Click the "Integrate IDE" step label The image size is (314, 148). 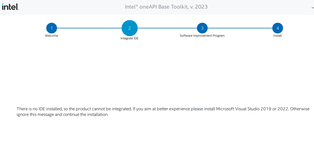tap(129, 38)
